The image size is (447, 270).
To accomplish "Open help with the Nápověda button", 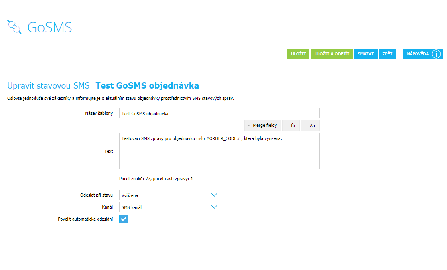I will tap(423, 54).
